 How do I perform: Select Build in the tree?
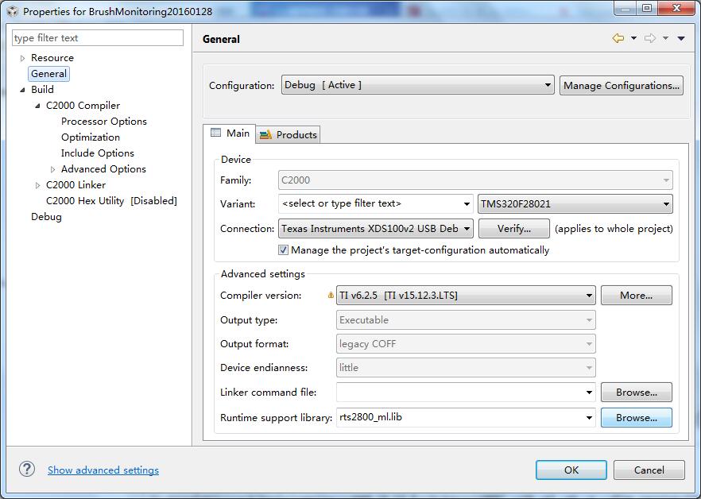pos(42,90)
